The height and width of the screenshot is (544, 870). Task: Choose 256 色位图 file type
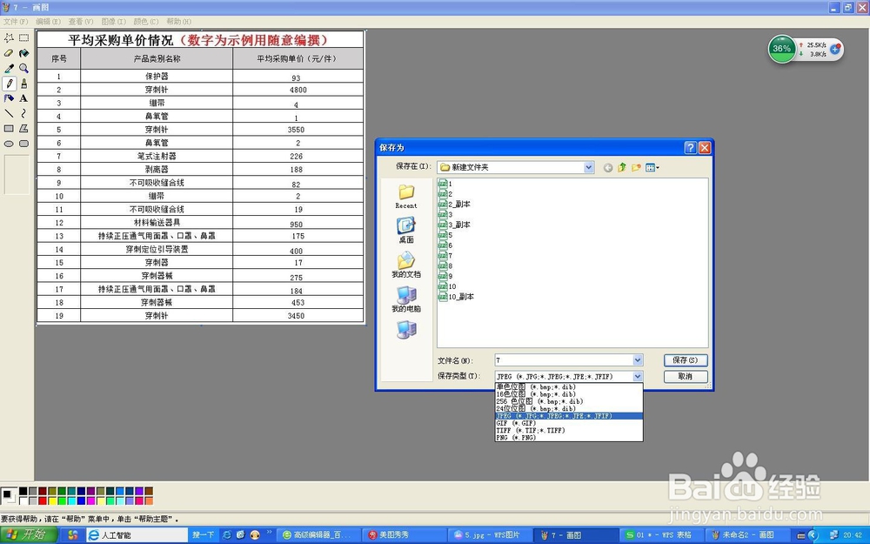click(569, 401)
